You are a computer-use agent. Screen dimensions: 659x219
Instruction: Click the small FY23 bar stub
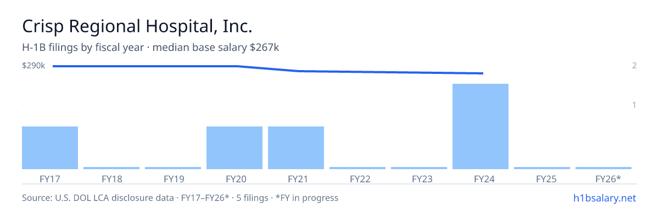(x=419, y=168)
